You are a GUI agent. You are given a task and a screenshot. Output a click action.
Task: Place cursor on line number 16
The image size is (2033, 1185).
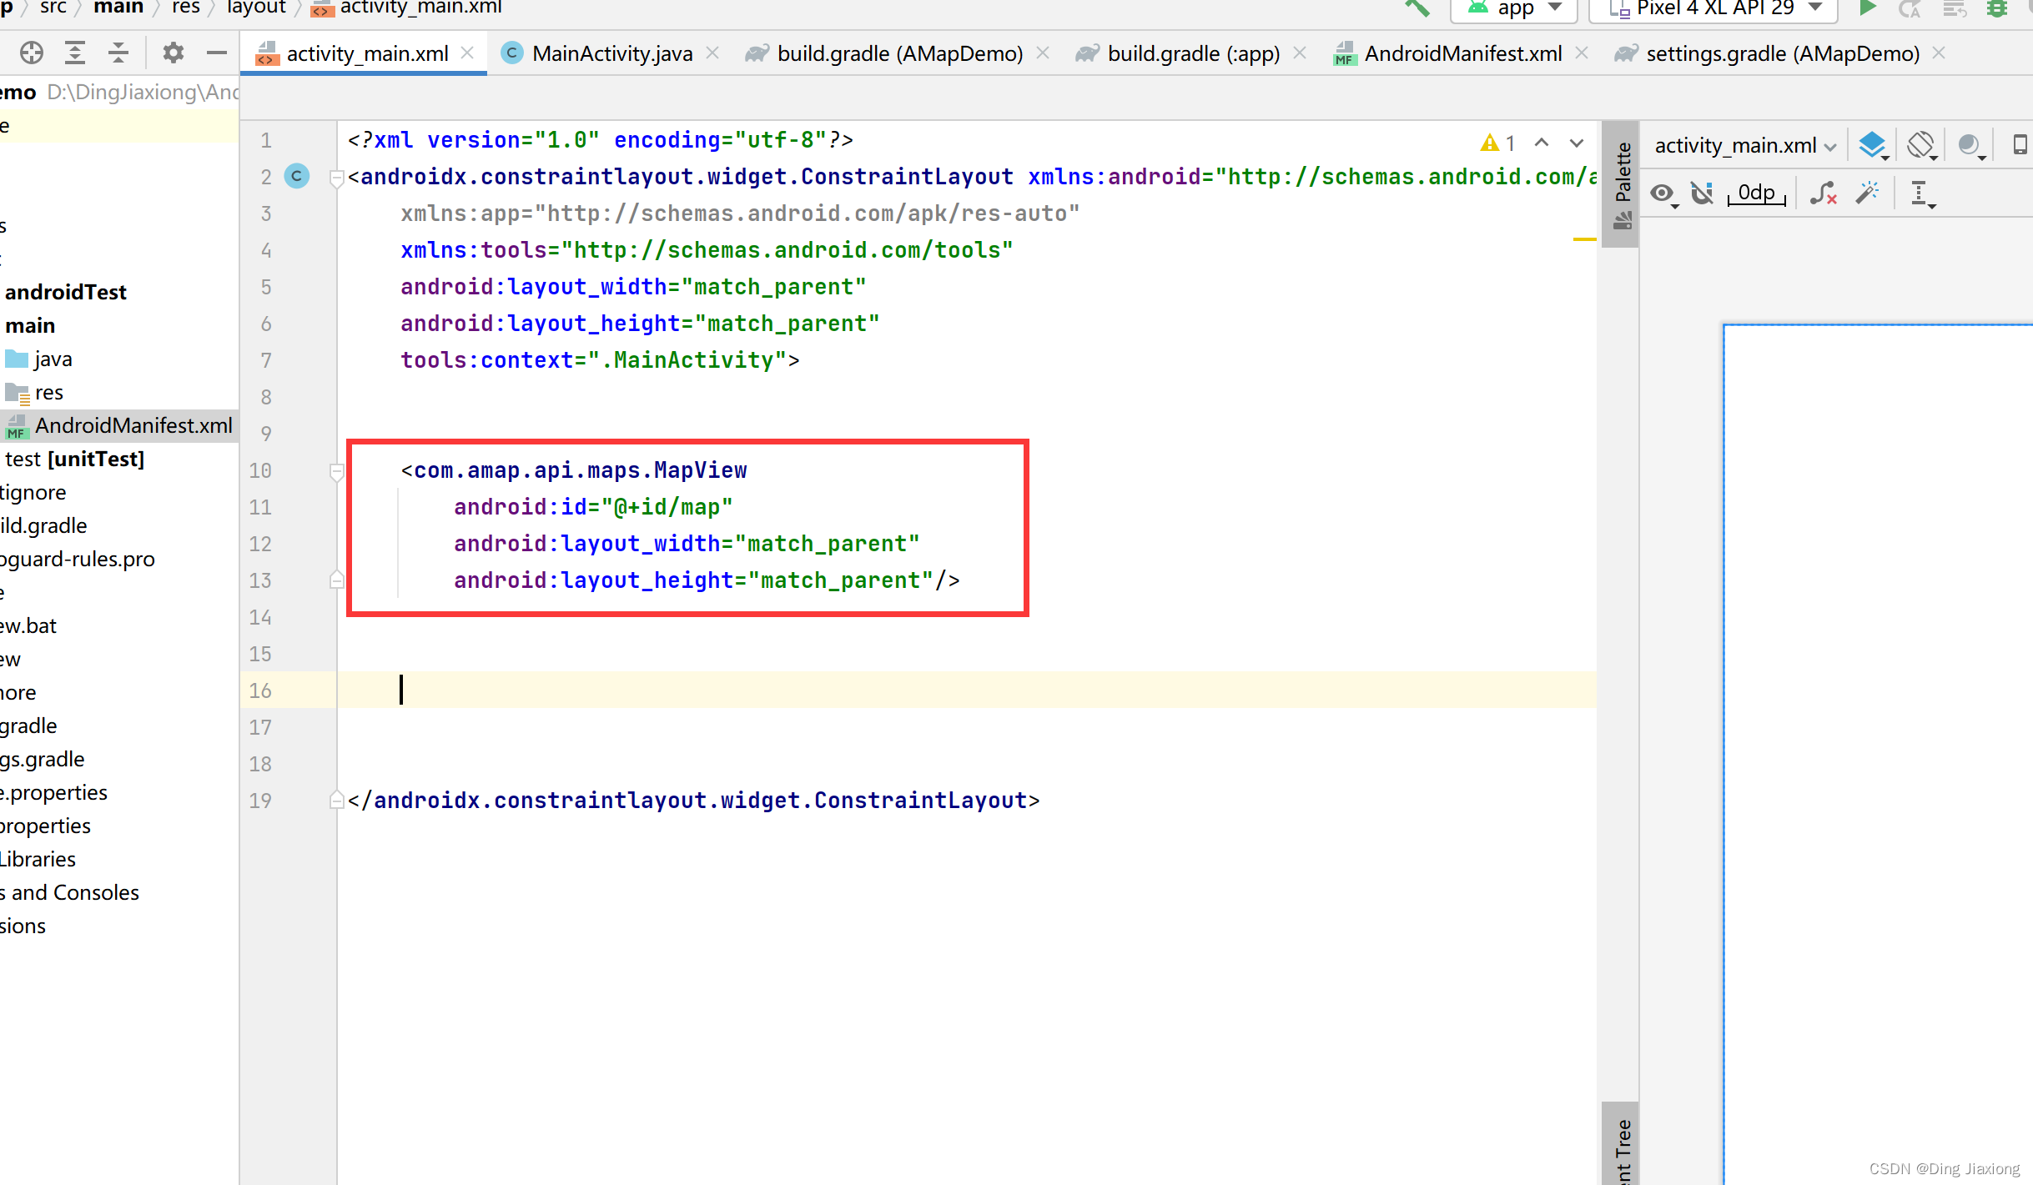pos(260,690)
